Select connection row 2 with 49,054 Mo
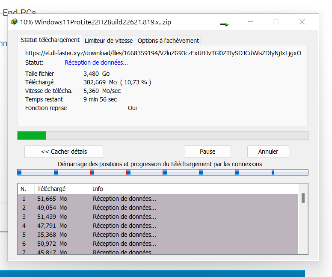The height and width of the screenshot is (277, 332). 158,208
